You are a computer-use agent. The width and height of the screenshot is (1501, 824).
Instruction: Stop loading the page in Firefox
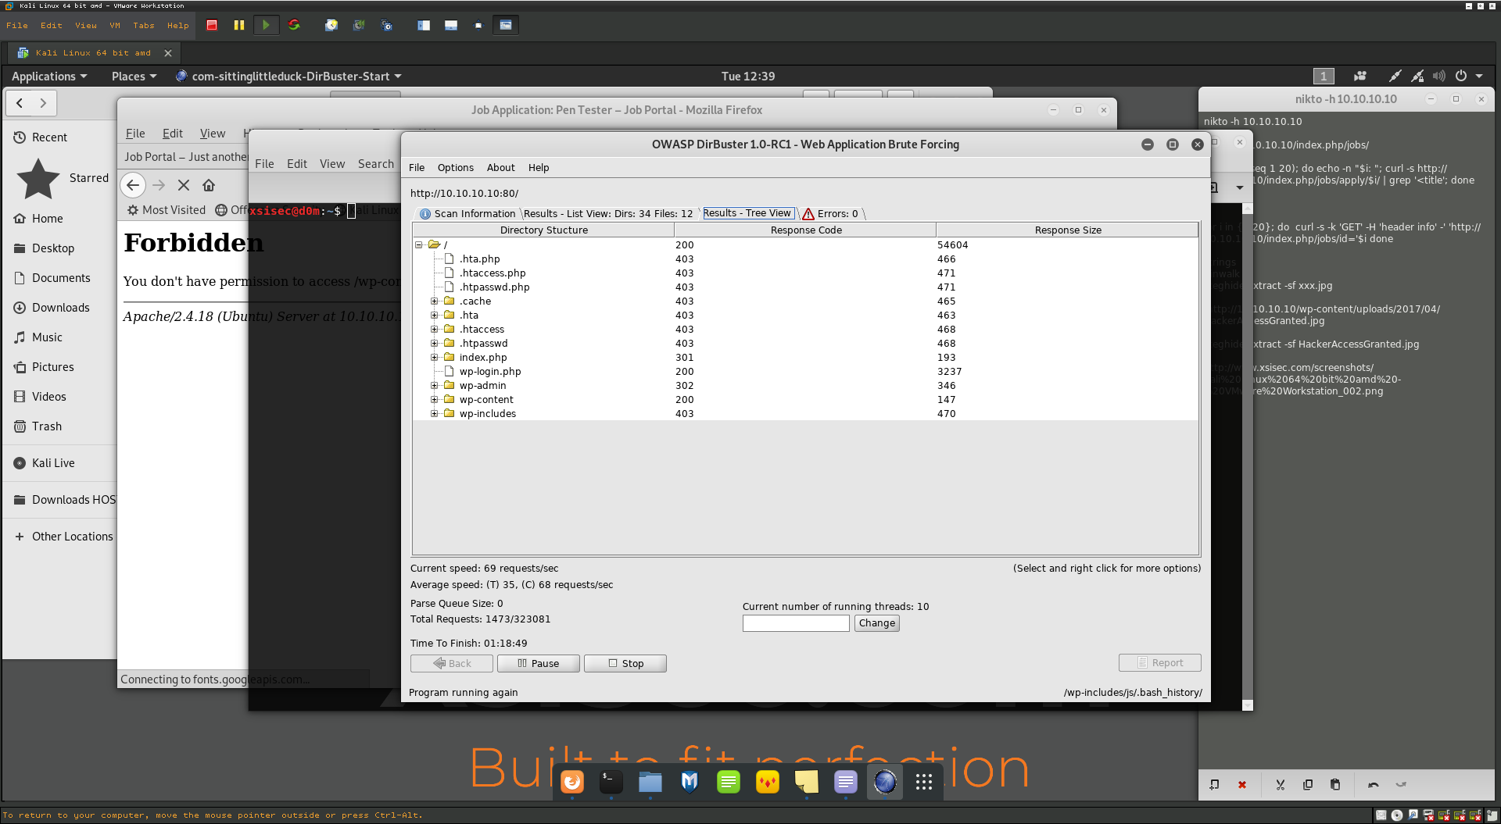184,185
